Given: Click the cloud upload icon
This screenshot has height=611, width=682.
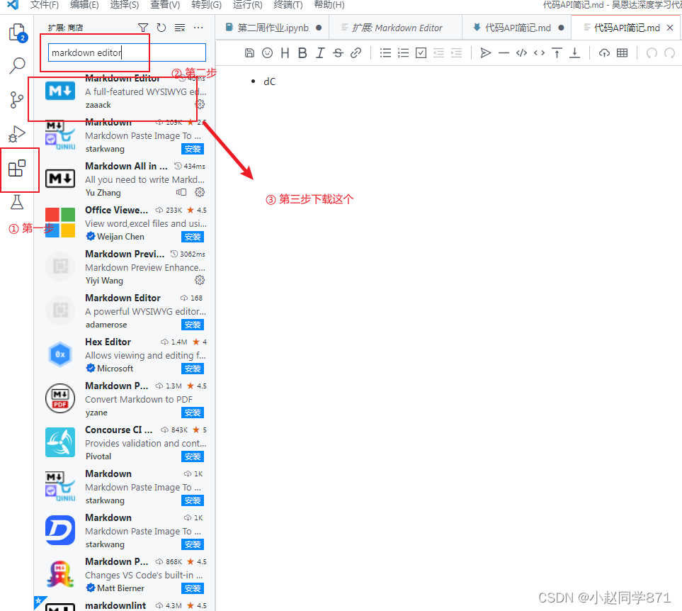Looking at the screenshot, I should point(604,52).
